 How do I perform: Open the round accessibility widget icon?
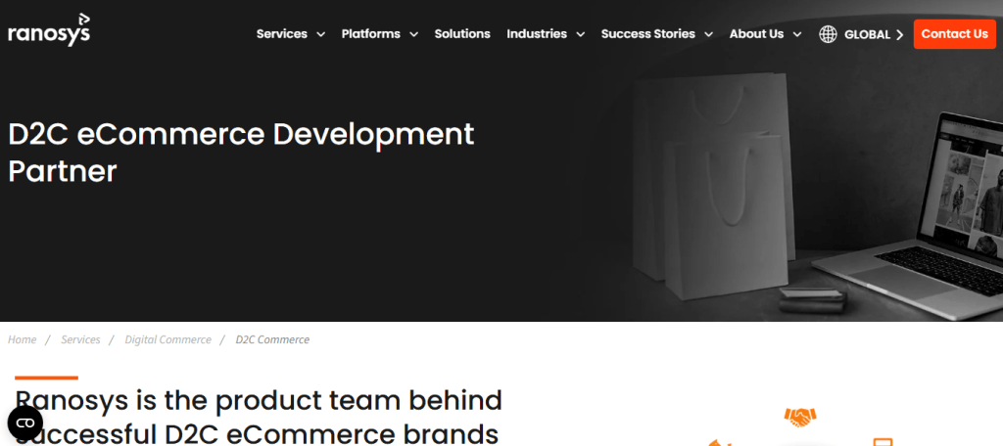click(25, 423)
